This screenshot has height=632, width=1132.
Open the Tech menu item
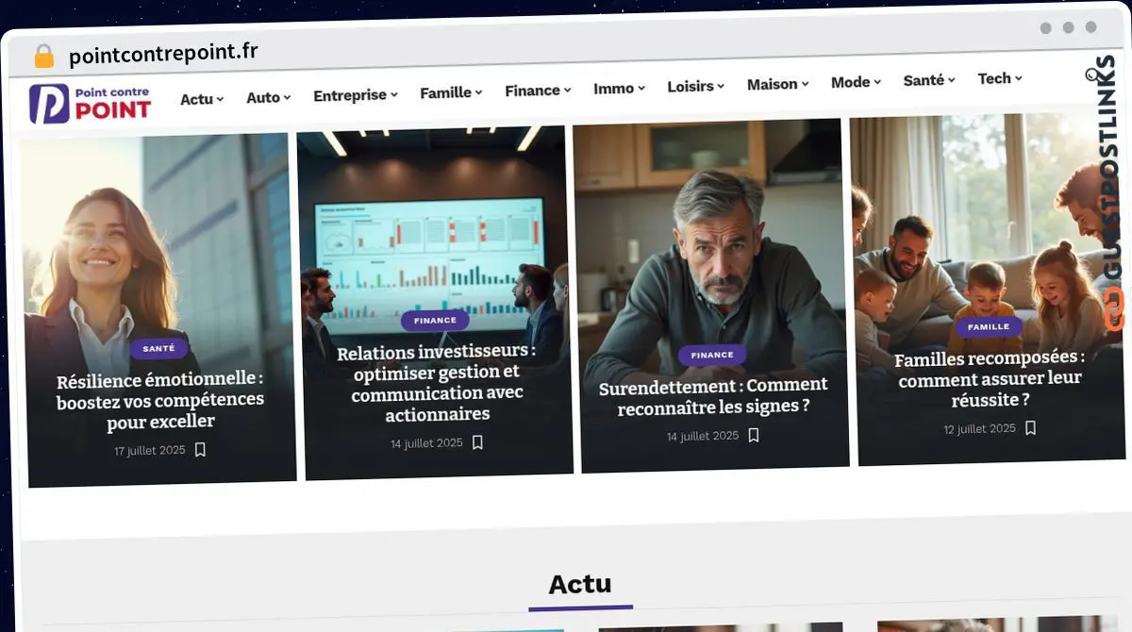999,78
